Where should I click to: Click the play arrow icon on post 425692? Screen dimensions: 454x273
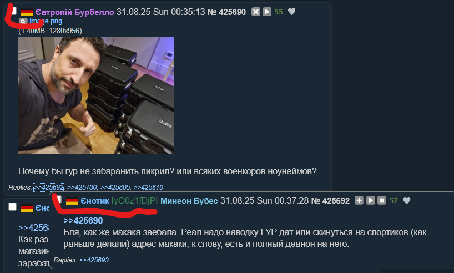370,200
